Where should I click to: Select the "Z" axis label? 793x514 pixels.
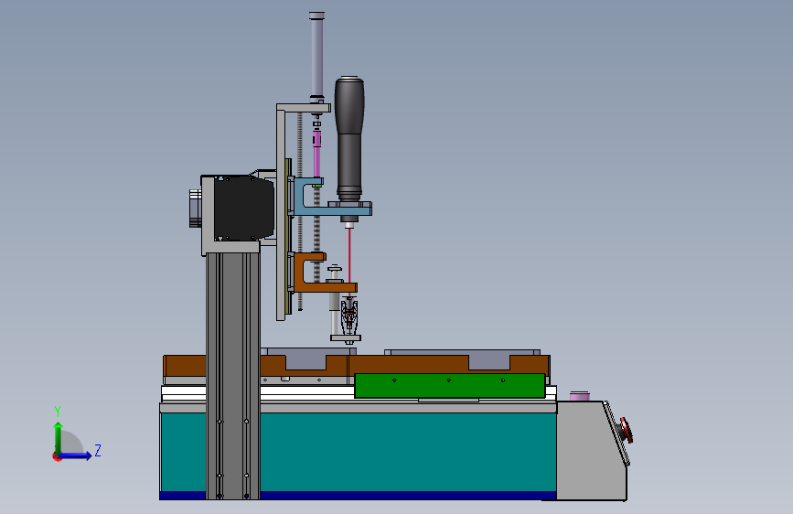tap(98, 450)
